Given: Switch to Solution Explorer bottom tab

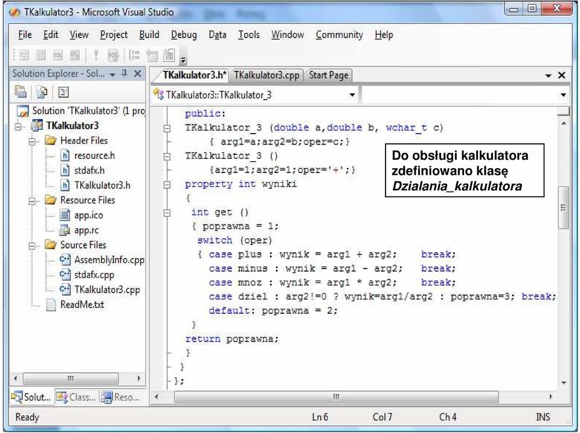Looking at the screenshot, I should click(x=31, y=397).
